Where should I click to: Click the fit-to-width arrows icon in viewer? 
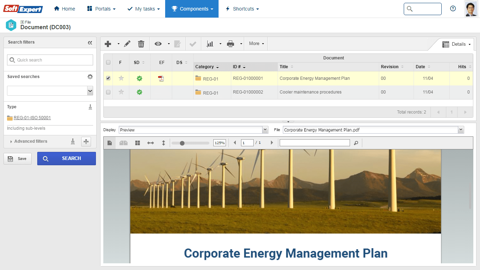[x=150, y=143]
